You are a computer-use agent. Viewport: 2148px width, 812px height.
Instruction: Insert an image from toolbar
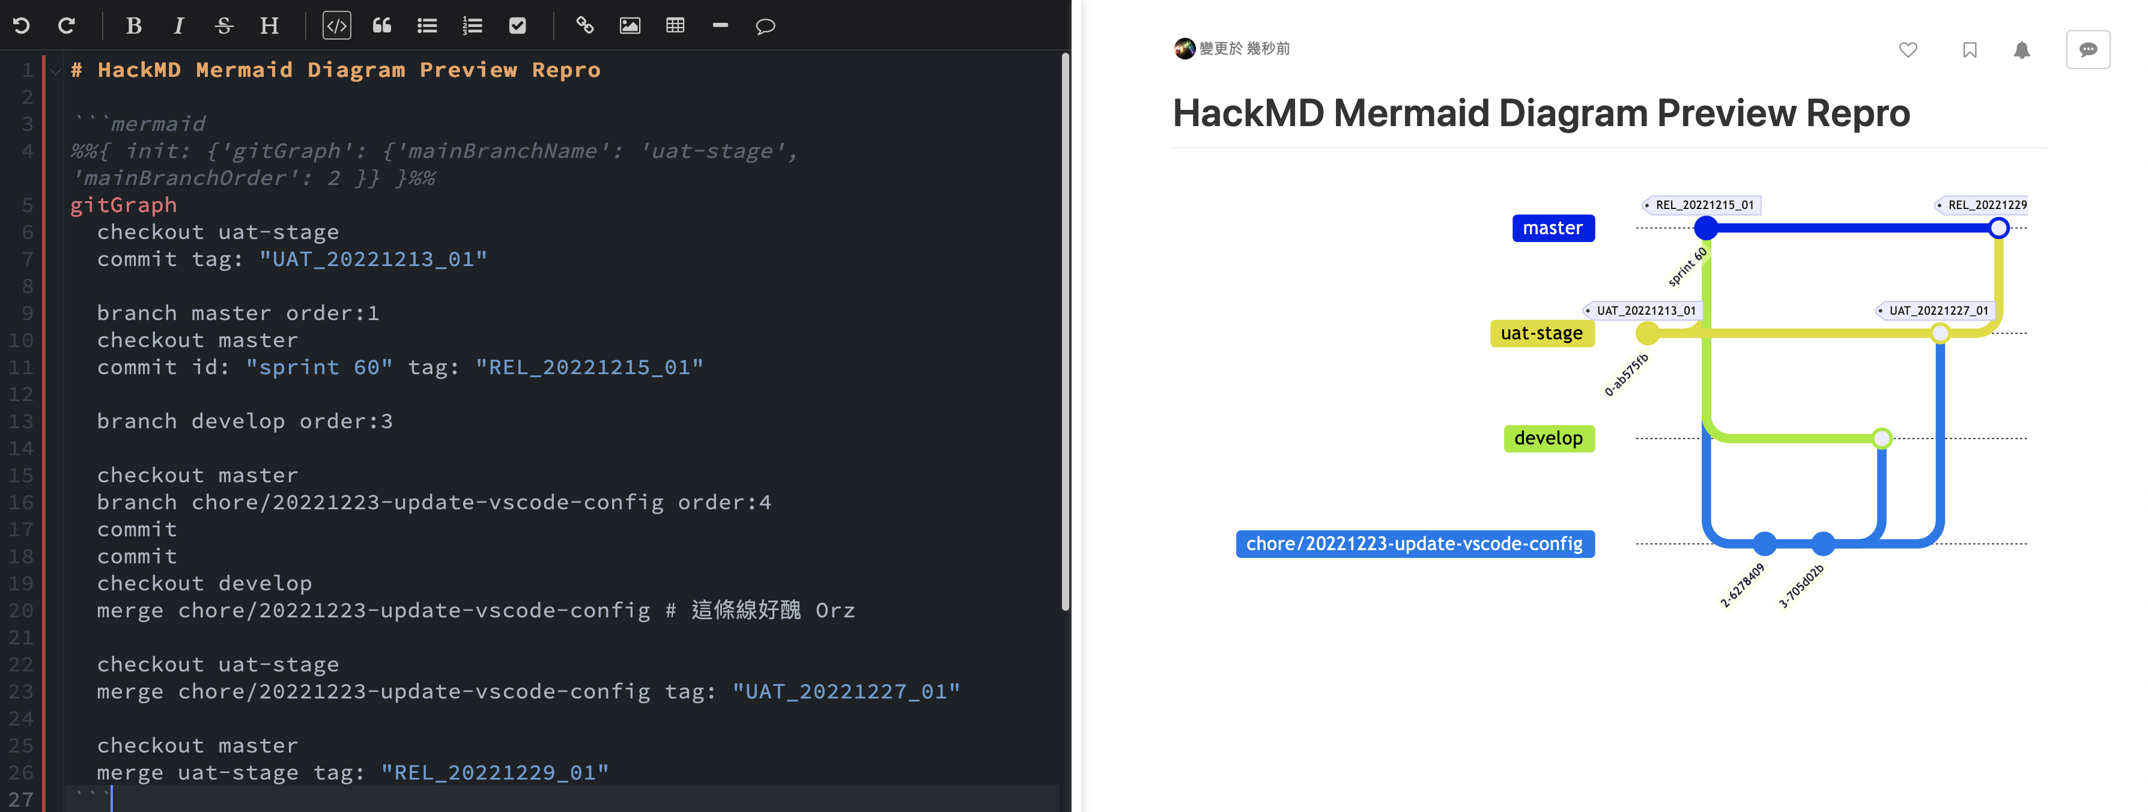pos(630,26)
